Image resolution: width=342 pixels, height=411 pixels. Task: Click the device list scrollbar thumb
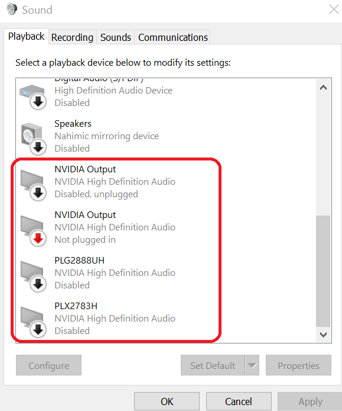tap(323, 271)
